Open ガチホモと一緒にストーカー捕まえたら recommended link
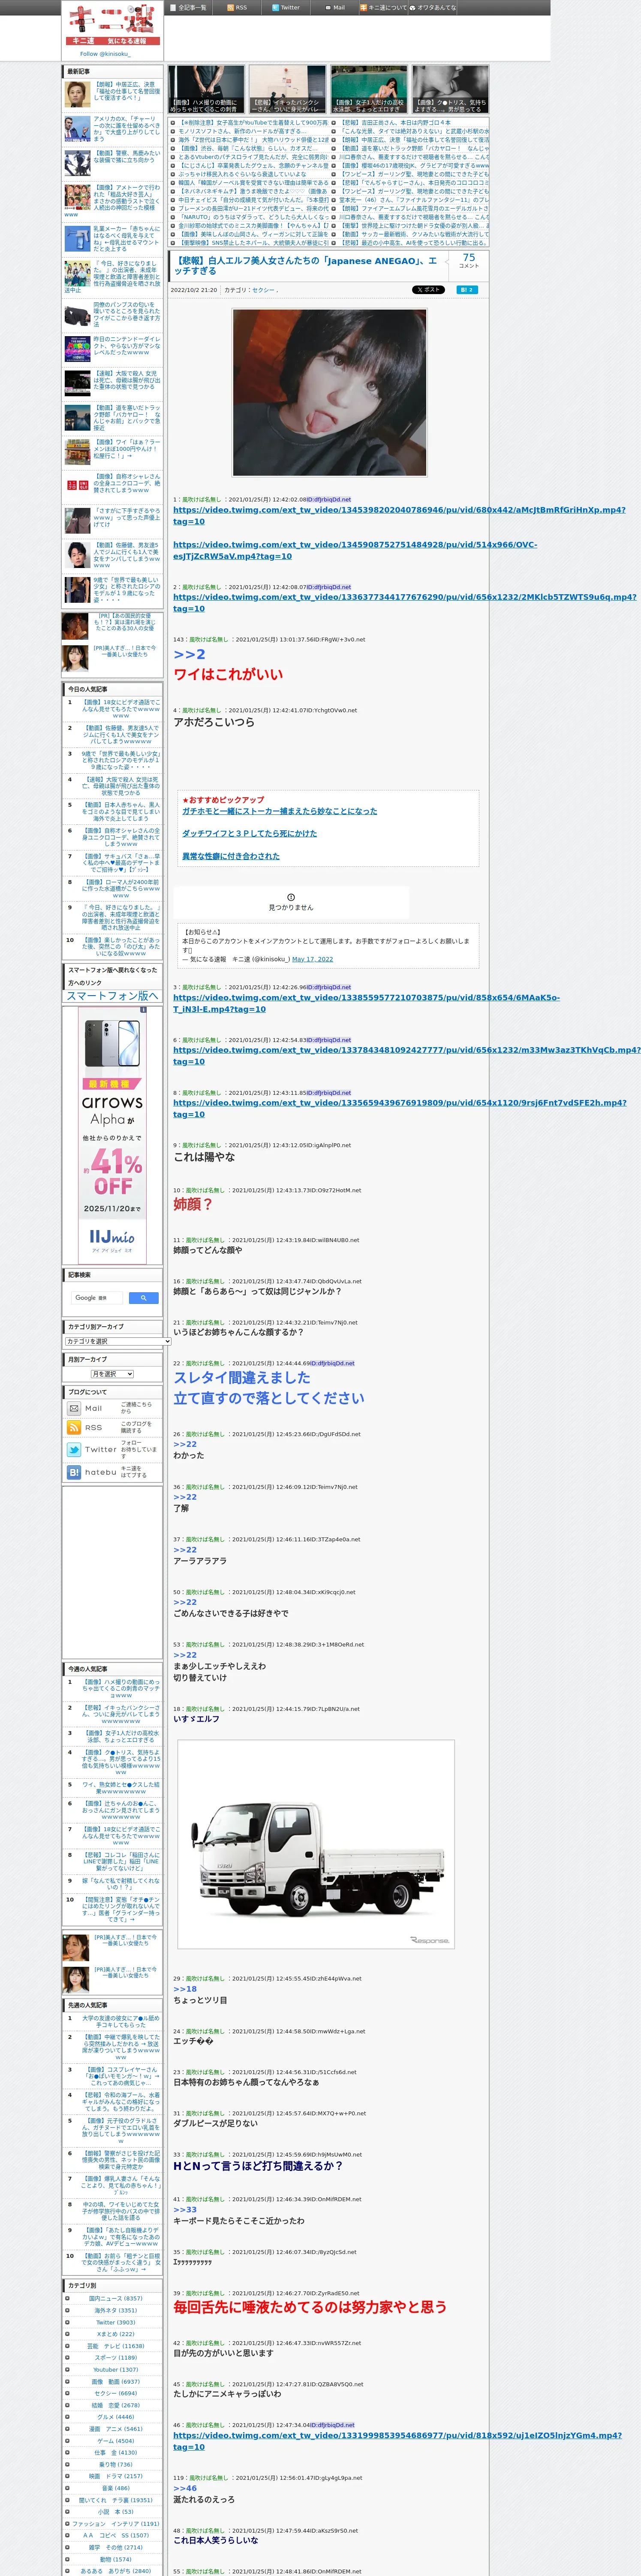The image size is (641, 2576). tap(280, 811)
